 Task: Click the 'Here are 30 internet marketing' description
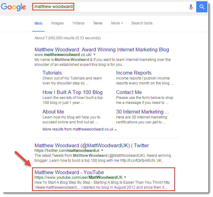pos(142,120)
